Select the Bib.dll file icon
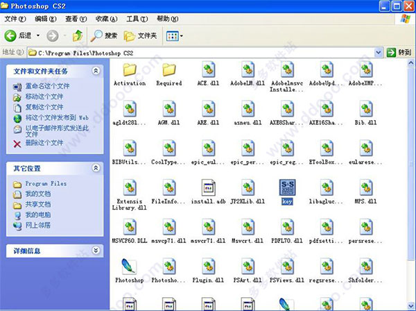Viewport: 416px width, 311px height. coord(366,108)
